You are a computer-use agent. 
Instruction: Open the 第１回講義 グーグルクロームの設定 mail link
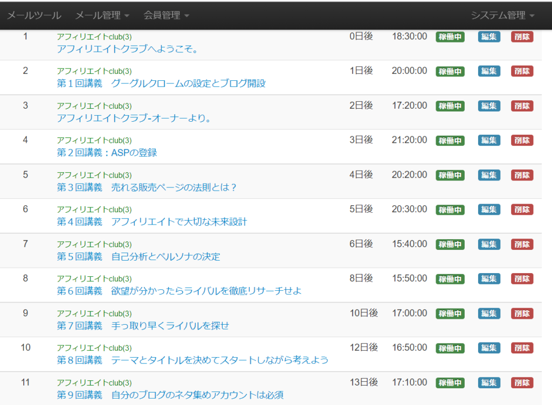[x=161, y=83]
